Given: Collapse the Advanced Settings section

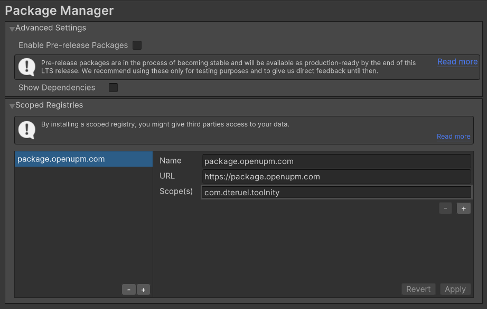Looking at the screenshot, I should 12,29.
